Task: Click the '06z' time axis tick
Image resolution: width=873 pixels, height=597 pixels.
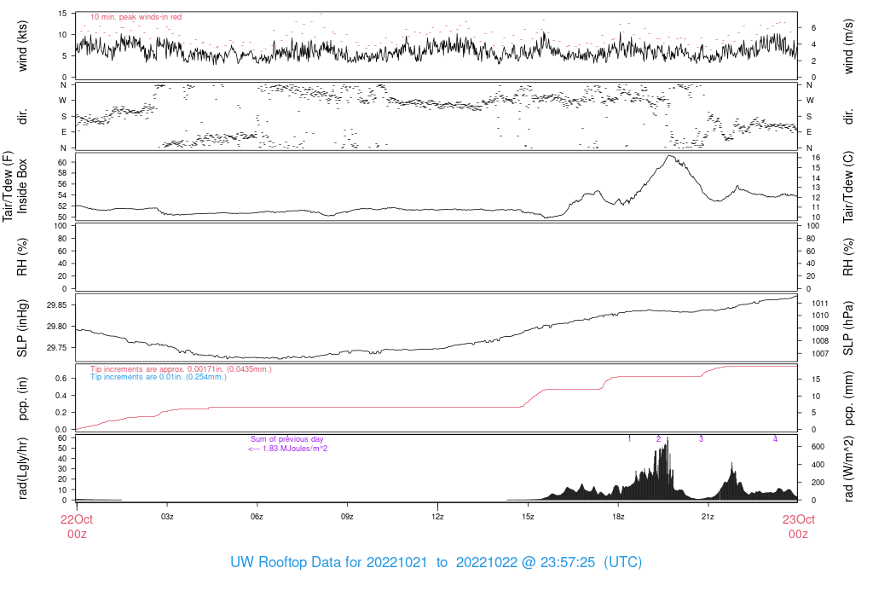Action: (257, 517)
